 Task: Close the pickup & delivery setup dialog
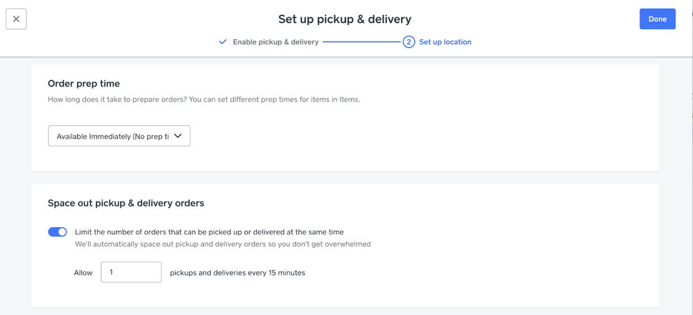(x=16, y=19)
